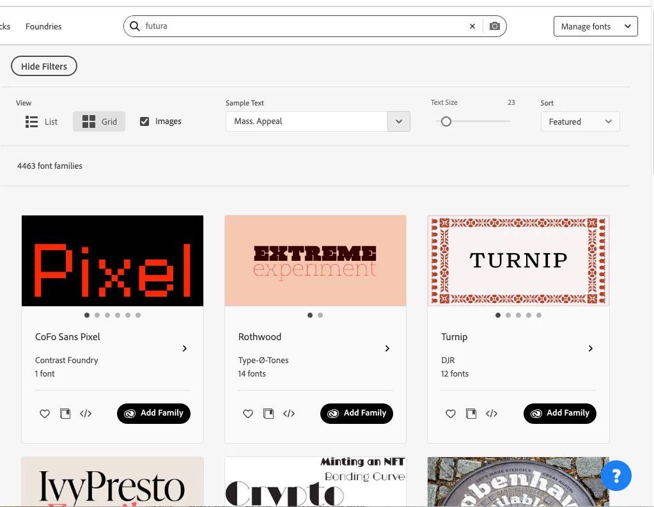Click the 12 fonts label
The height and width of the screenshot is (507, 654).
(x=455, y=373)
